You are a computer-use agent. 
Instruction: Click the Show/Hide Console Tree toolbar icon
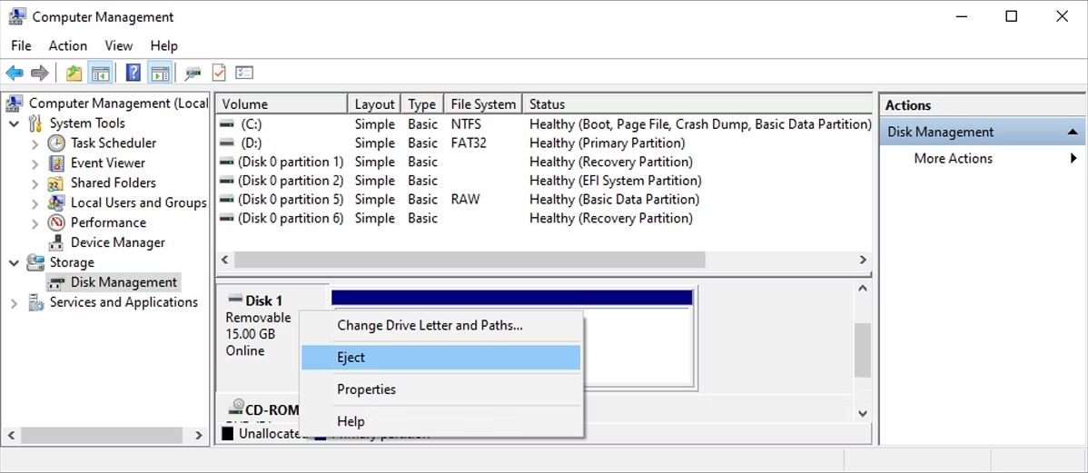(100, 72)
